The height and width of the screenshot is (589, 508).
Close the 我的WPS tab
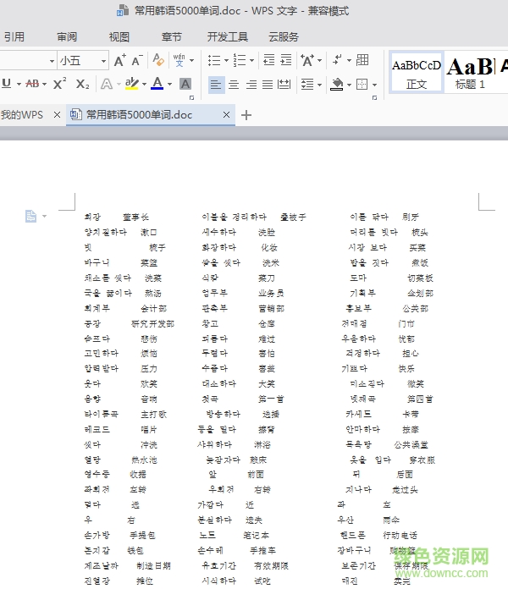tap(57, 114)
